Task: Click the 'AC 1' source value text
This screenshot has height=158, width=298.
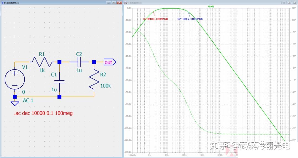Action: (28, 100)
